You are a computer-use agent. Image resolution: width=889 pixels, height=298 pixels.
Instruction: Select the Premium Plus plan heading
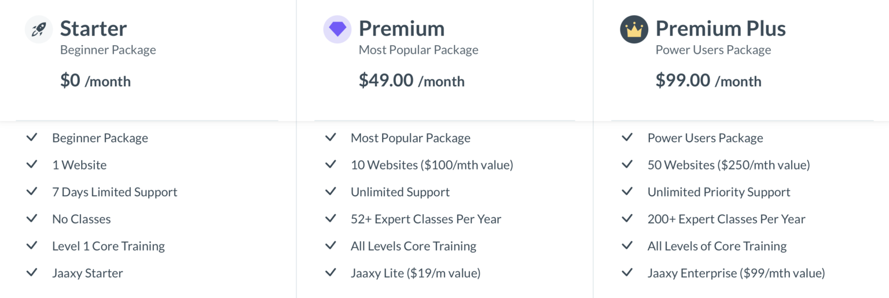721,28
